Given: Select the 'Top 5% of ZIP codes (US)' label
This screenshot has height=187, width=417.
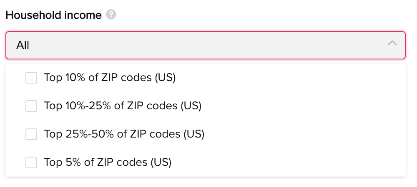Looking at the screenshot, I should point(108,162).
